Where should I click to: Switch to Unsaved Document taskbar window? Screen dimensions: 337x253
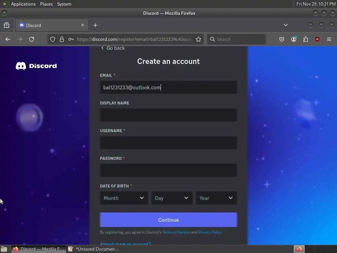click(94, 249)
